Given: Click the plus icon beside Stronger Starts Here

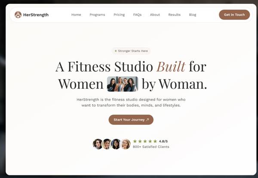Looking at the screenshot, I should tap(116, 51).
